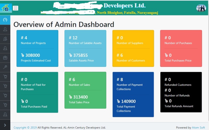The width and height of the screenshot is (209, 130).
Task: Click the bottommost shopping cart sidebar icon
Action: pos(5,105)
